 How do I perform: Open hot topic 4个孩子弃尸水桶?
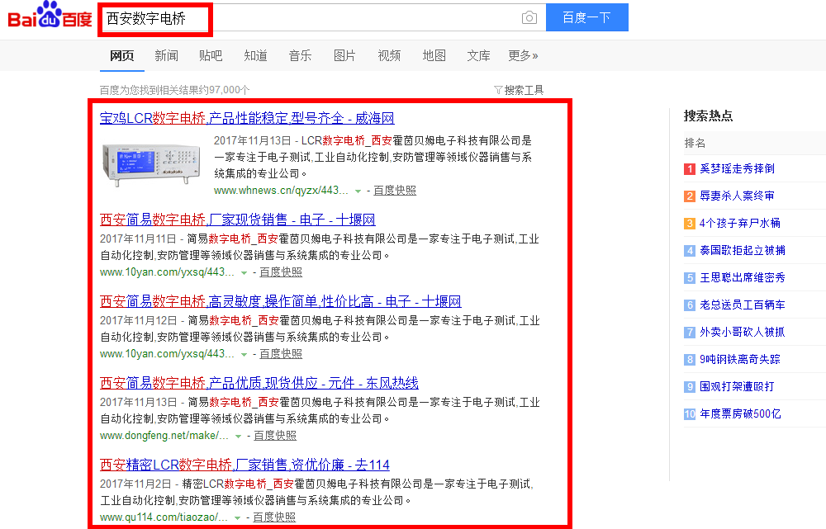point(740,223)
